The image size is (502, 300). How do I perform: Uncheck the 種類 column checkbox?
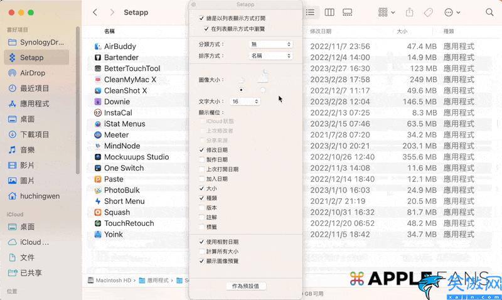tap(201, 198)
